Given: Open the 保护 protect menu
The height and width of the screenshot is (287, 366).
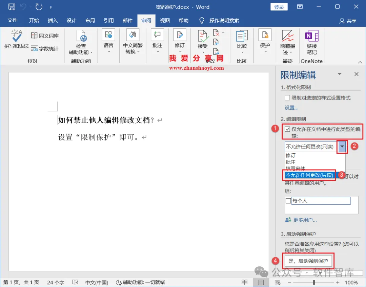Looking at the screenshot, I should pos(265,41).
